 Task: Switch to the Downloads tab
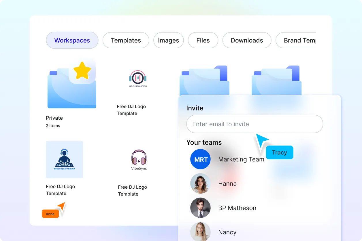[247, 40]
